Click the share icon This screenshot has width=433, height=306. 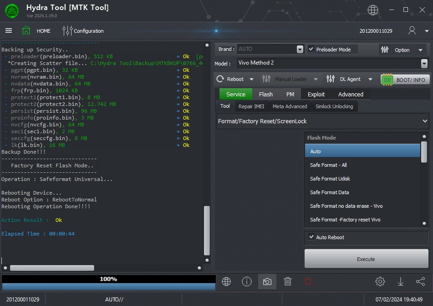420,281
